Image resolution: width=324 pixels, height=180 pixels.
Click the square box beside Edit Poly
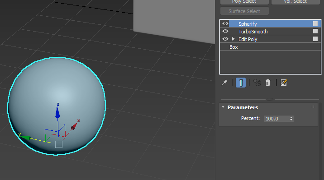(315, 39)
